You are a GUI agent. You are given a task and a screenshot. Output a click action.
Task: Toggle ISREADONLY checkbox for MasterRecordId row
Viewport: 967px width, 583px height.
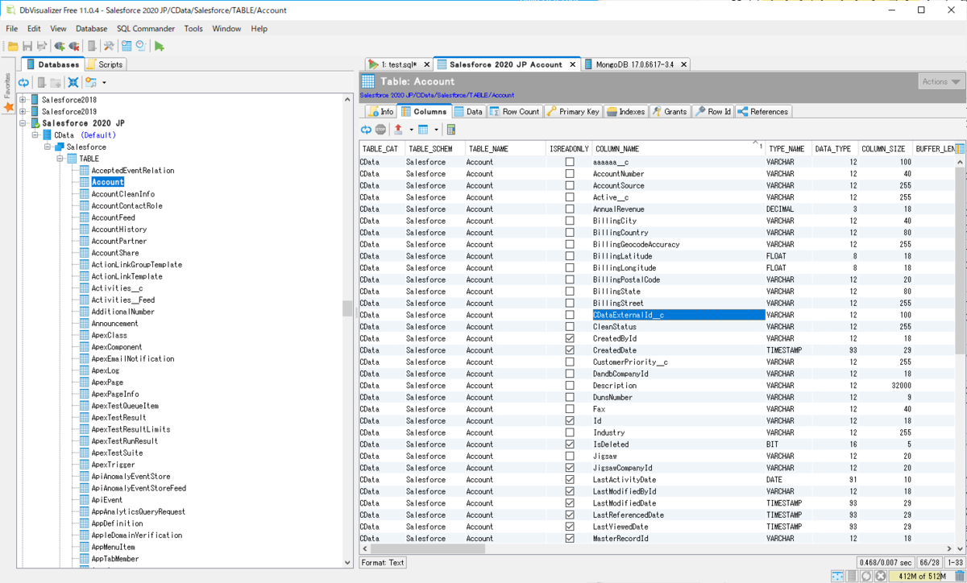point(570,539)
